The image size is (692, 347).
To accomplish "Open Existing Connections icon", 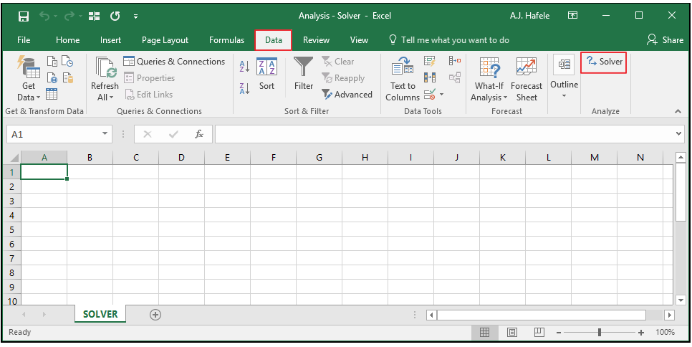I will point(67,77).
